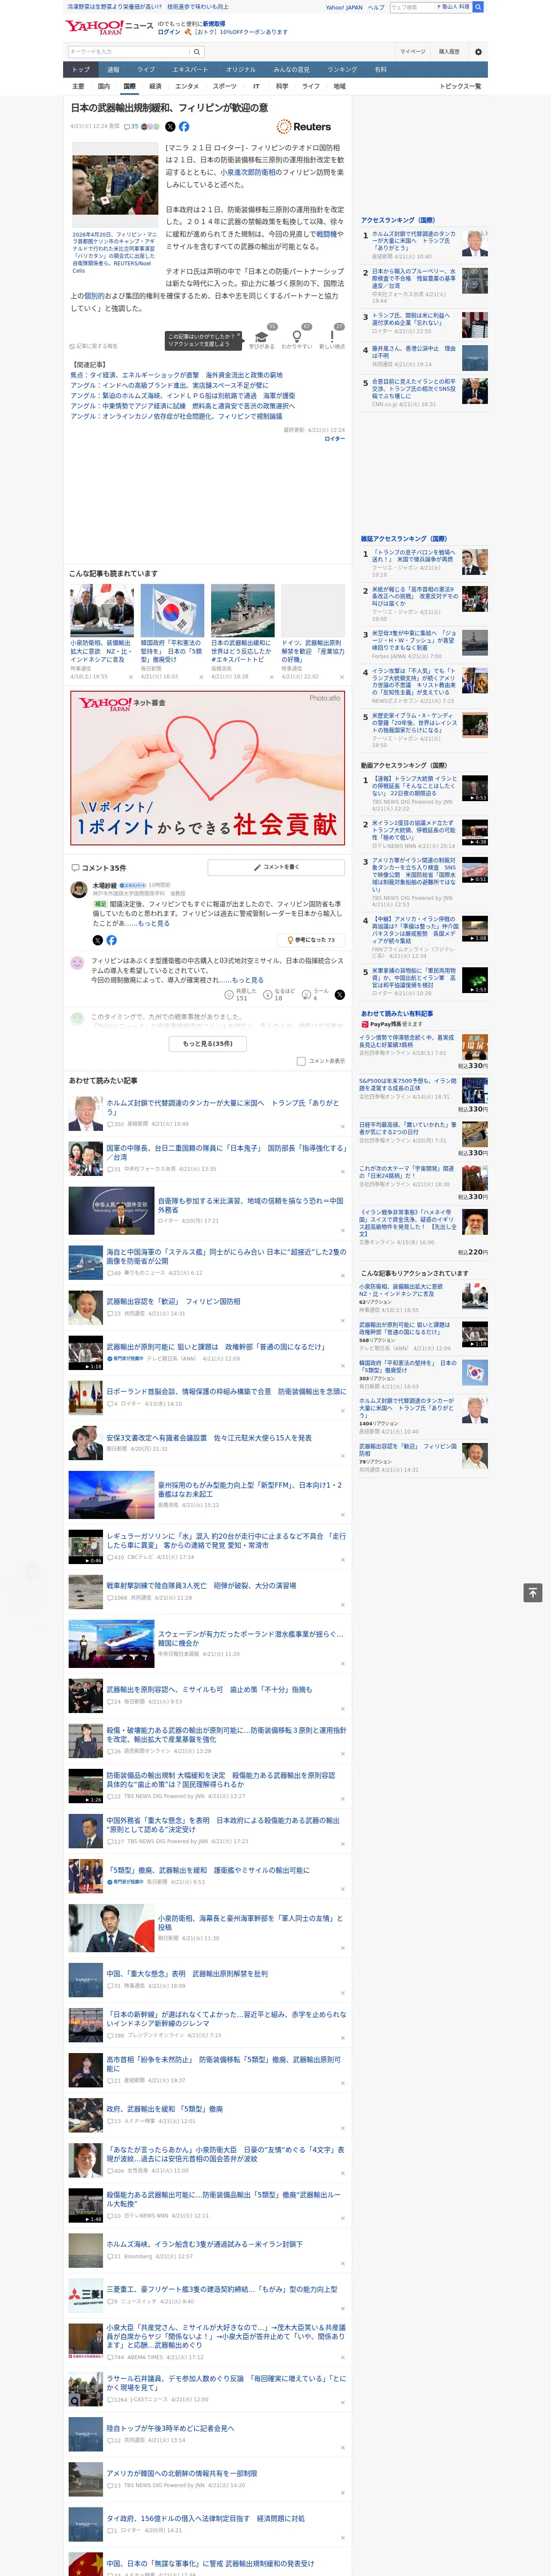Switch to the ランキング tab
Viewport: 551px width, 2576px height.
click(x=342, y=70)
